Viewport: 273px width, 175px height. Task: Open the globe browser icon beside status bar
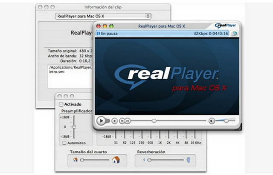tap(234, 33)
